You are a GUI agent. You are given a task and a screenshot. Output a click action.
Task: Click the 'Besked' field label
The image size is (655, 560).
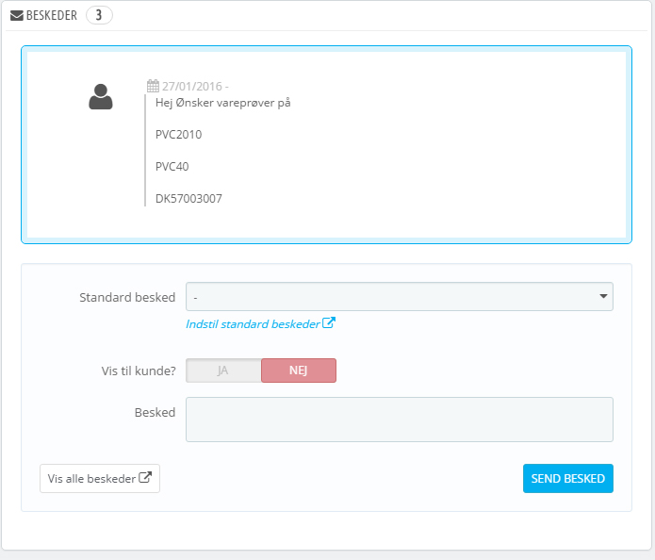point(155,413)
